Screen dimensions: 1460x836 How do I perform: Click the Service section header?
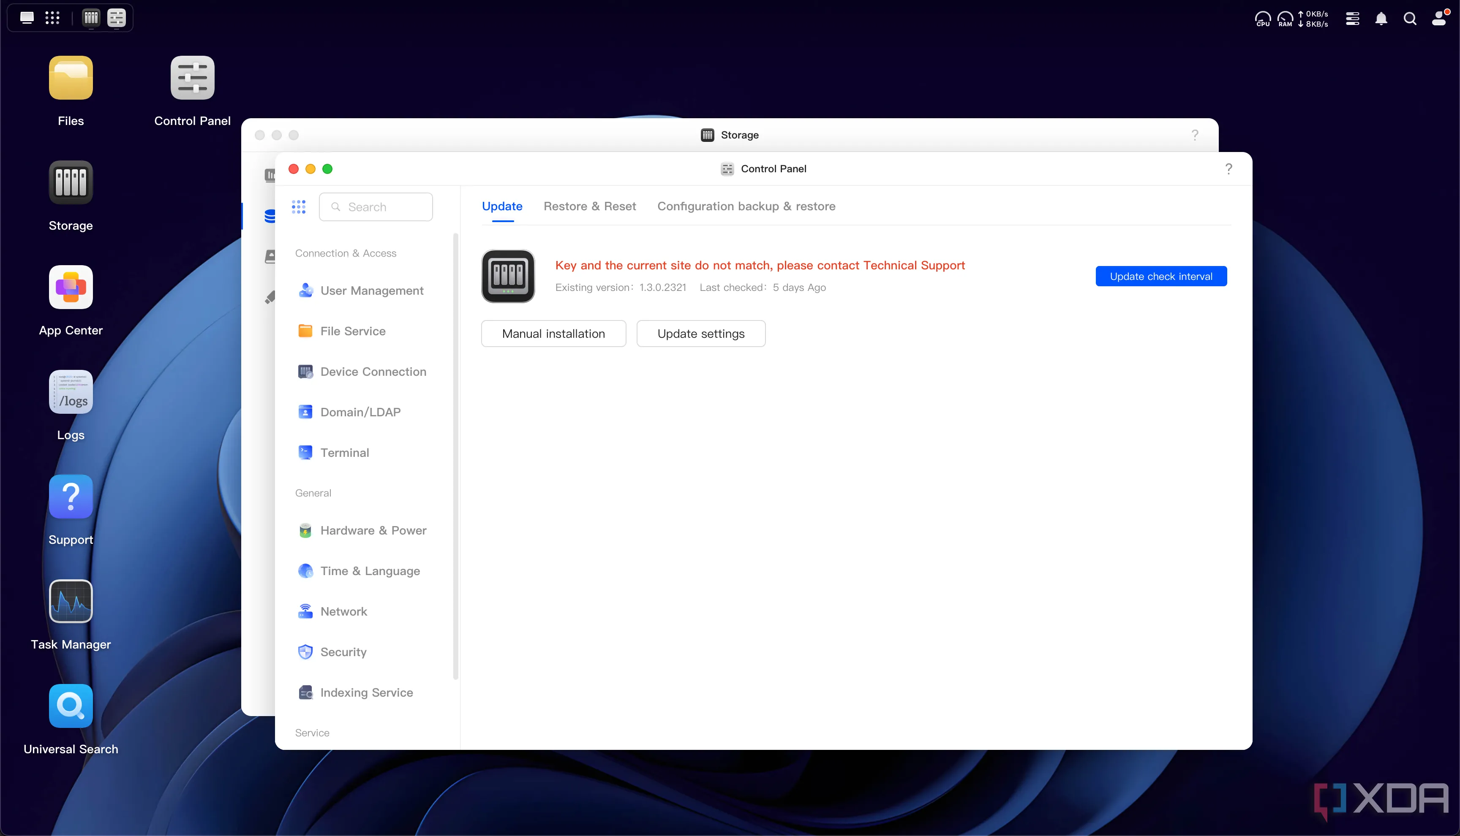[312, 733]
